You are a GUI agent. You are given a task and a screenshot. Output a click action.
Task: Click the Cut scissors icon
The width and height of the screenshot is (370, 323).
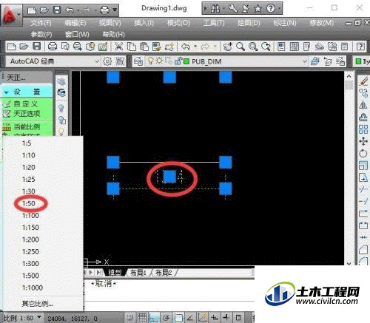pyautogui.click(x=118, y=47)
